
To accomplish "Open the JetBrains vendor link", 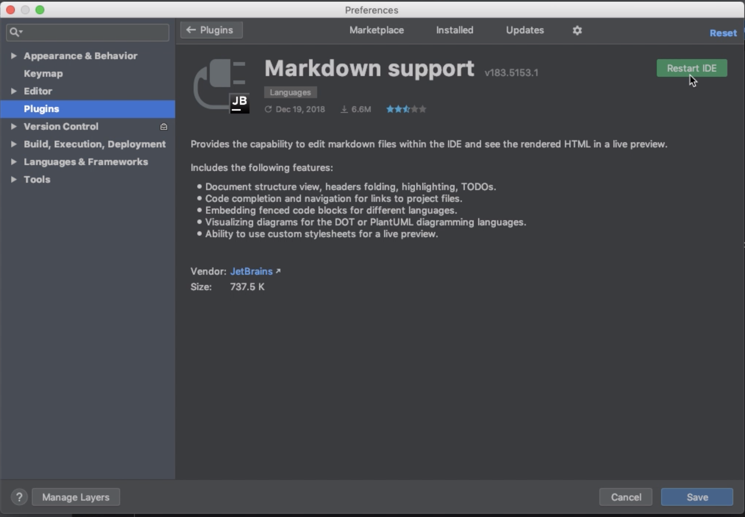I will [x=251, y=271].
